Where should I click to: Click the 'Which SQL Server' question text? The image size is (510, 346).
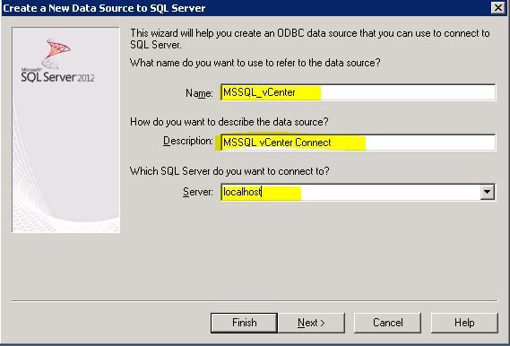(229, 171)
